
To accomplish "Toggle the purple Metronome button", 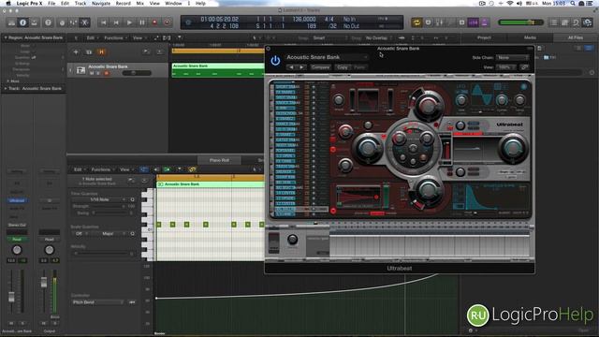I will (485, 22).
